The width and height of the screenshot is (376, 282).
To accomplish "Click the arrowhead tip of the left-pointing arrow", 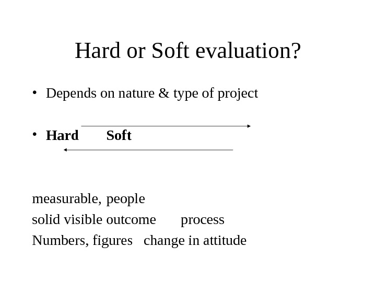I will click(x=65, y=150).
